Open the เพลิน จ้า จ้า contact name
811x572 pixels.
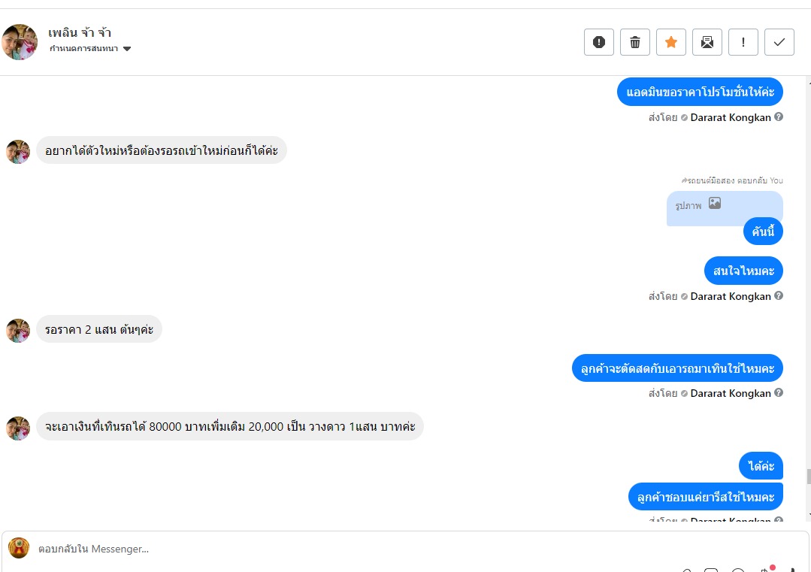(x=80, y=32)
